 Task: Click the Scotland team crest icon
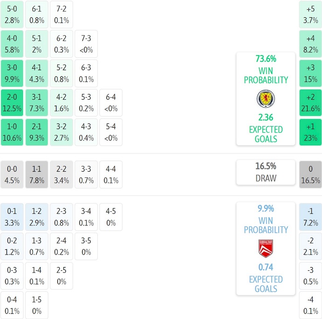pyautogui.click(x=266, y=99)
